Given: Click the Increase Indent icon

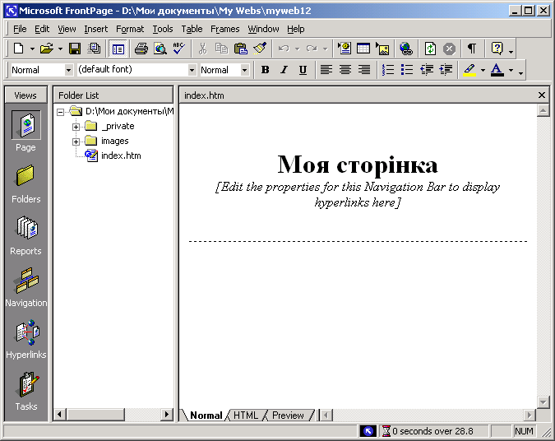Looking at the screenshot, I should (446, 70).
